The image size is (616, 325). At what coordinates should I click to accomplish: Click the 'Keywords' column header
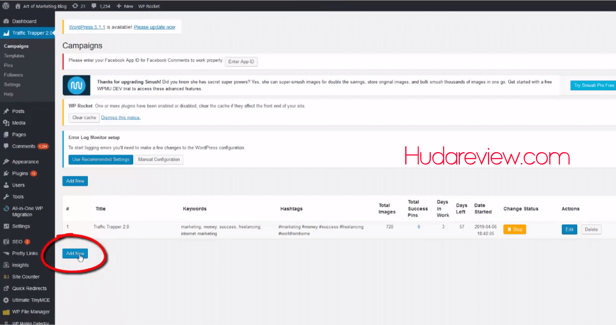pyautogui.click(x=195, y=209)
